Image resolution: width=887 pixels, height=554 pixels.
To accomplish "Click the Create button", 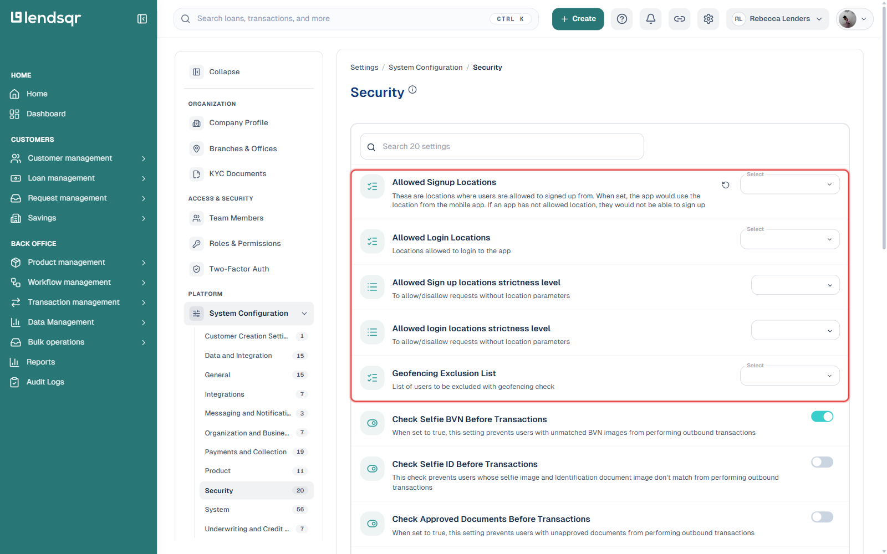I will coord(578,19).
